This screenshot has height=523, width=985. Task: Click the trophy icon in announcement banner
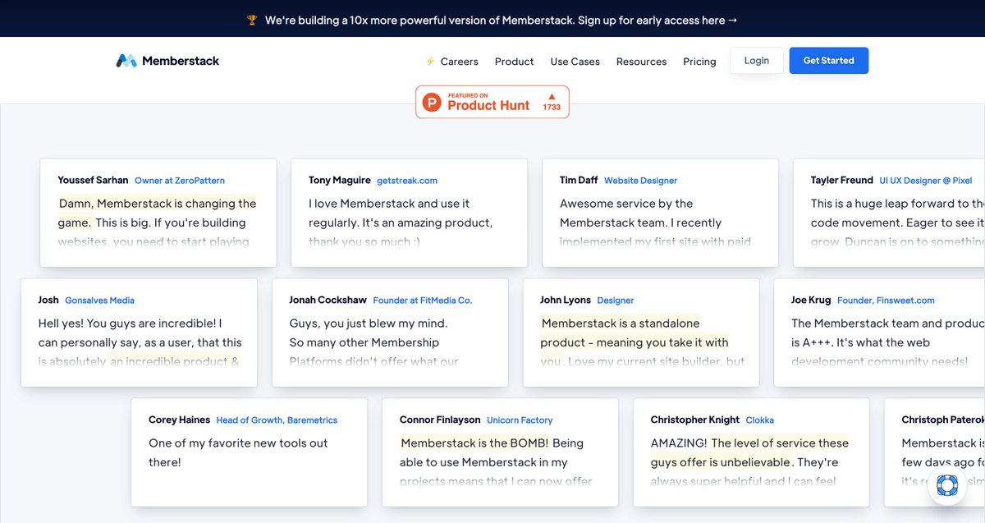[x=252, y=21]
